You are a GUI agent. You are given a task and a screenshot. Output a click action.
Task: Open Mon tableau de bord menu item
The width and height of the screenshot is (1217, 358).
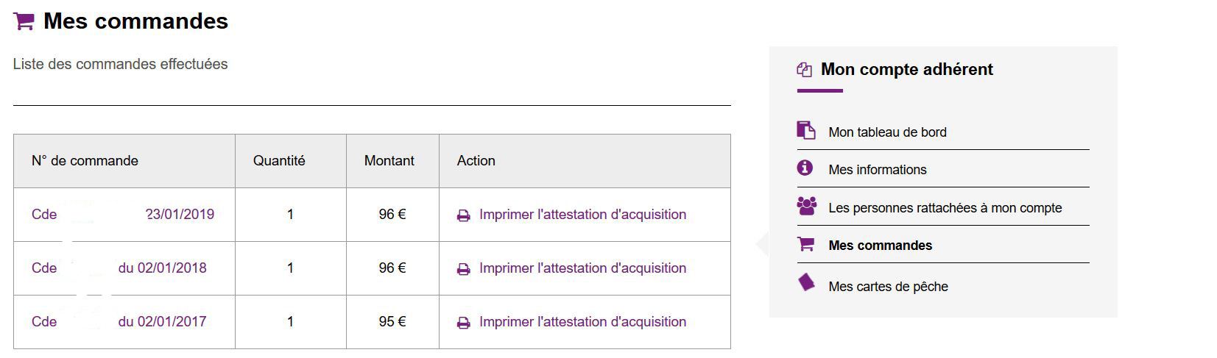(887, 132)
